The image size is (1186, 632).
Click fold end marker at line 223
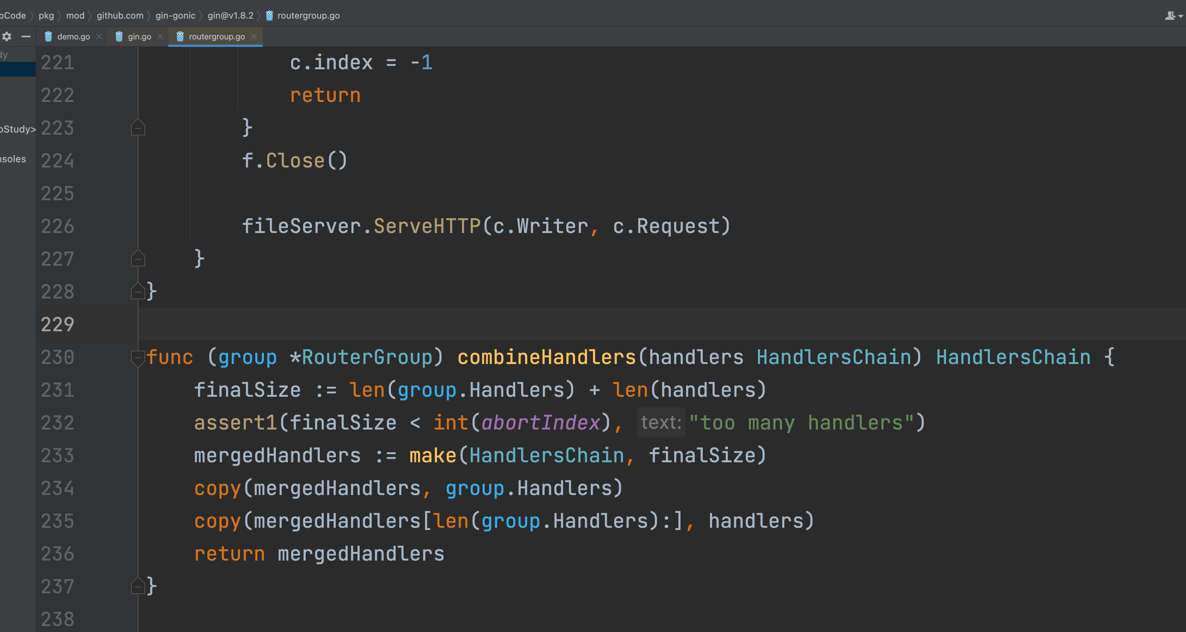[138, 128]
